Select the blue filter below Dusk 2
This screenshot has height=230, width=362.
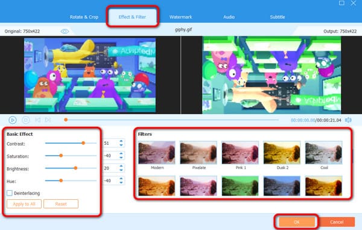click(x=282, y=186)
